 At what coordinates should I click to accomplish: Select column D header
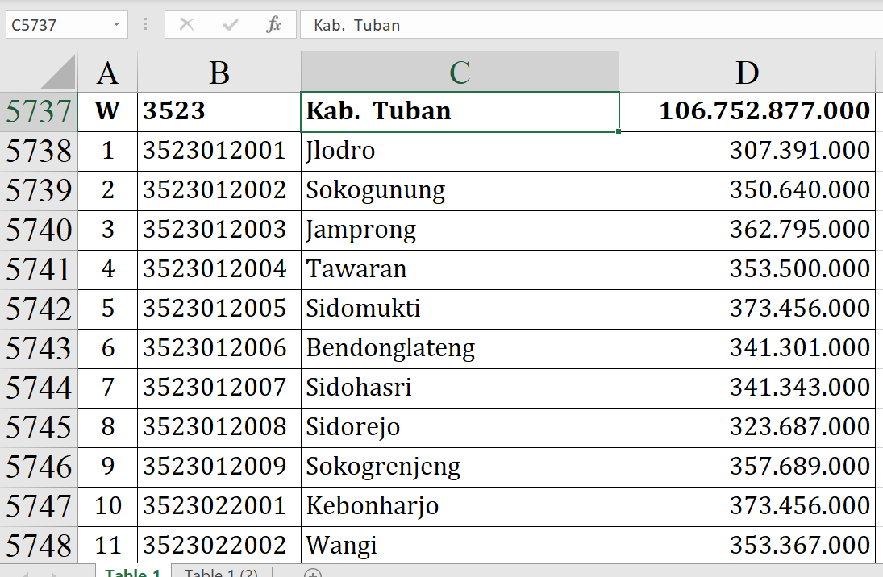747,73
